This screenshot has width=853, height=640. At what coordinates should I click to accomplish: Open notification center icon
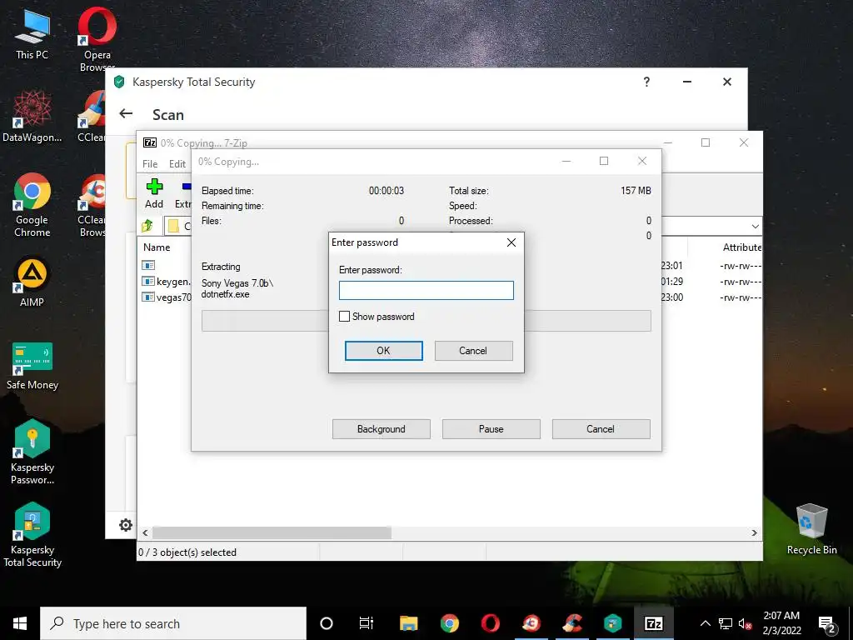click(827, 623)
